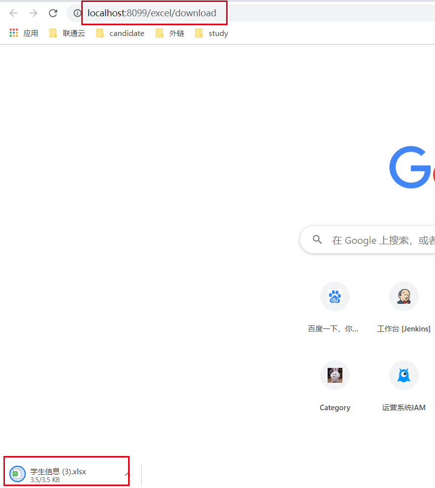Click inside the address bar URL field
Viewport: 435px width, 488px height.
(x=153, y=13)
